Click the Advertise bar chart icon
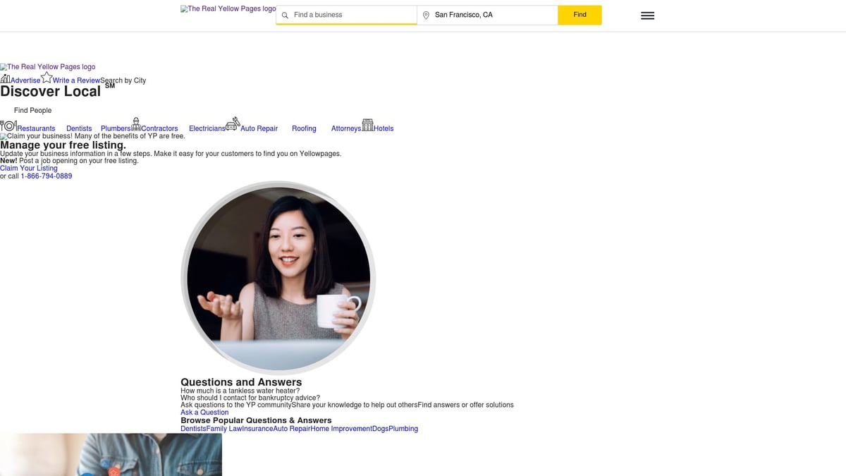The width and height of the screenshot is (846, 476). (5, 79)
